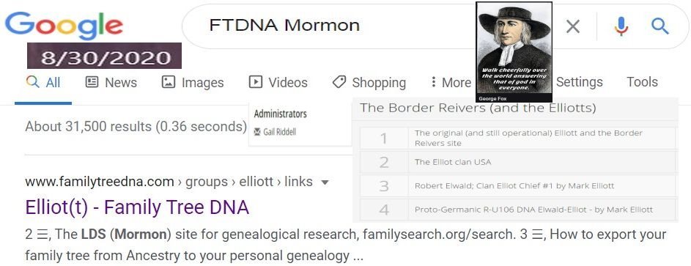Click the Google logo
This screenshot has height=266, width=691.
pyautogui.click(x=64, y=26)
